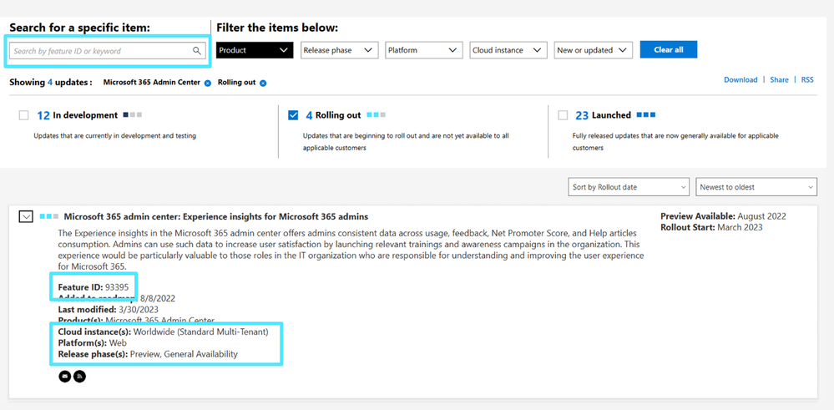Click the 12 In development count label
This screenshot has height=410, width=834.
pos(77,115)
